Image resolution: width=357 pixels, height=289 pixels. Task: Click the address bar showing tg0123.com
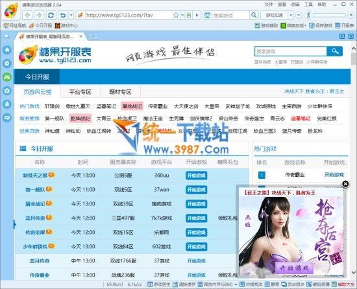[129, 15]
